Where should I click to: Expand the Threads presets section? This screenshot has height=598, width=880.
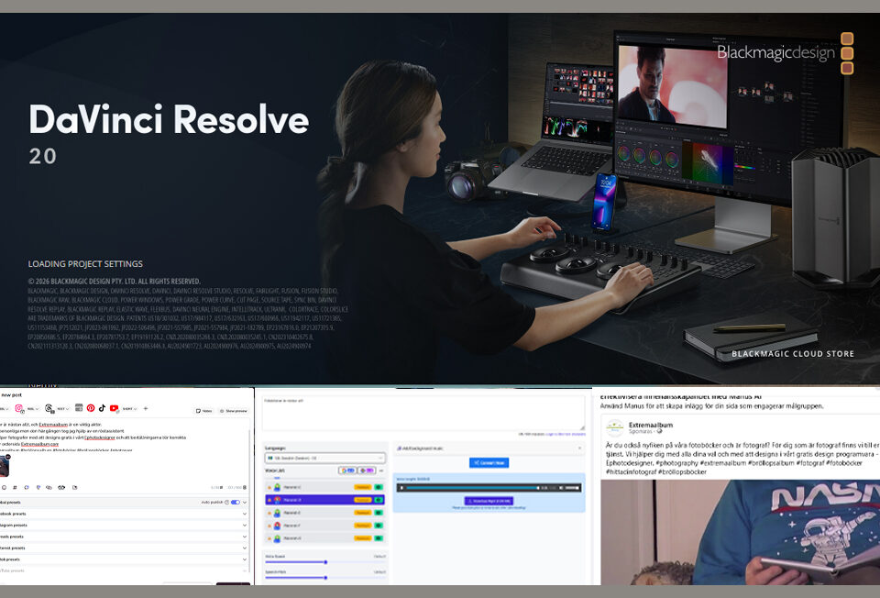[x=245, y=537]
